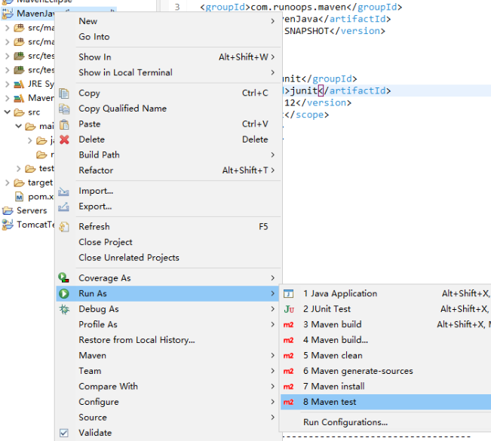Screen dimensions: 491x441
Task: Click the m2 icon beside Maven clean
Action: point(288,356)
